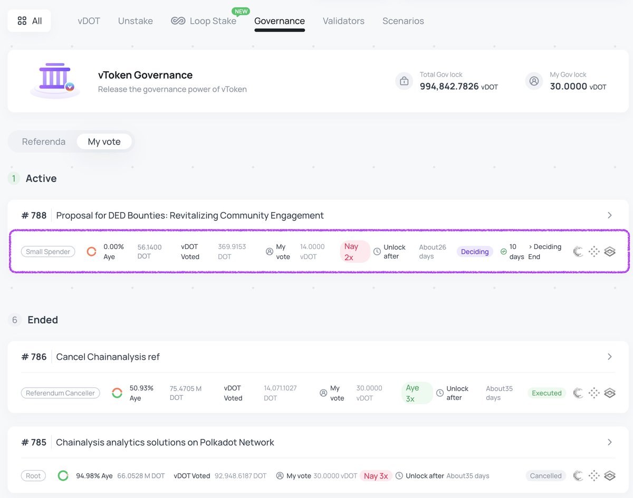Image resolution: width=633 pixels, height=498 pixels.
Task: Expand referendum #785 with the right chevron
Action: tap(610, 442)
